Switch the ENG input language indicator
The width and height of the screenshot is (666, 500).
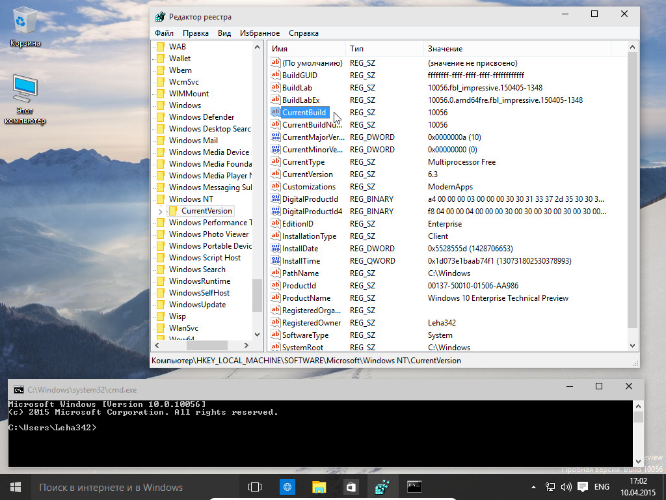click(602, 487)
